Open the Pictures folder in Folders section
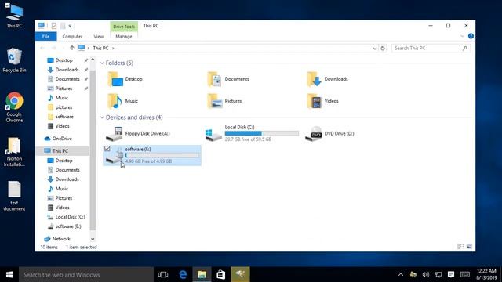 tap(224, 101)
